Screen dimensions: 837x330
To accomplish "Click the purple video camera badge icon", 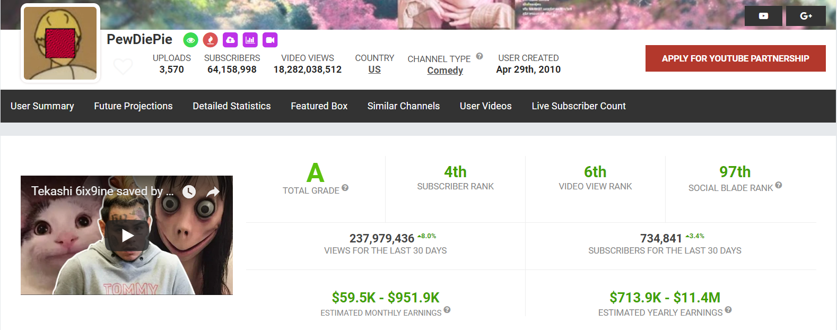I will (270, 40).
